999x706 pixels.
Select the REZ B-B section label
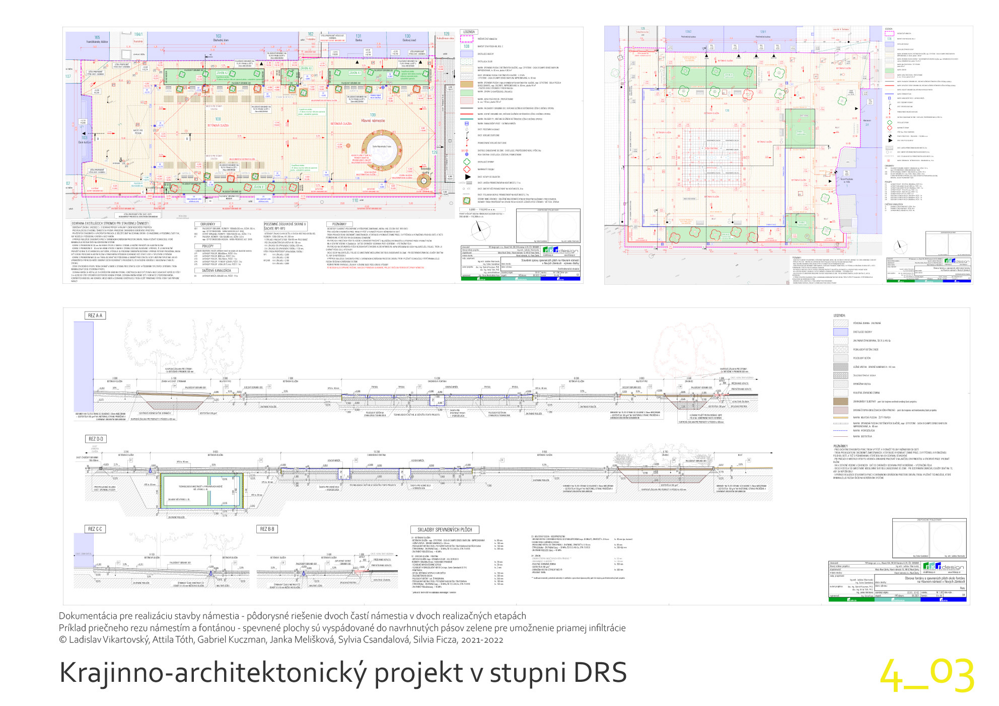tap(266, 529)
